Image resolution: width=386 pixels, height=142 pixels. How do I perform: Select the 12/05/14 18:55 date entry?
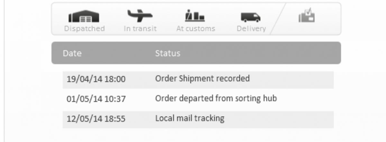(96, 119)
